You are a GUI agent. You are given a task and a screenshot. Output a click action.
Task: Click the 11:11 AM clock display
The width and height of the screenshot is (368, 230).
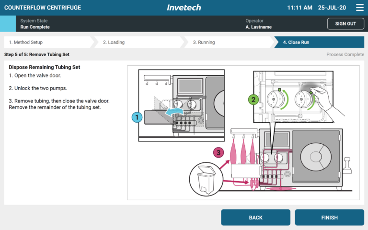click(299, 8)
